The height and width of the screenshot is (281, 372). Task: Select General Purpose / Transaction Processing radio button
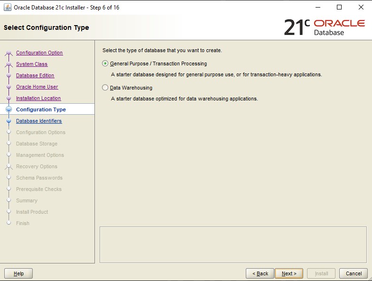[x=105, y=63]
